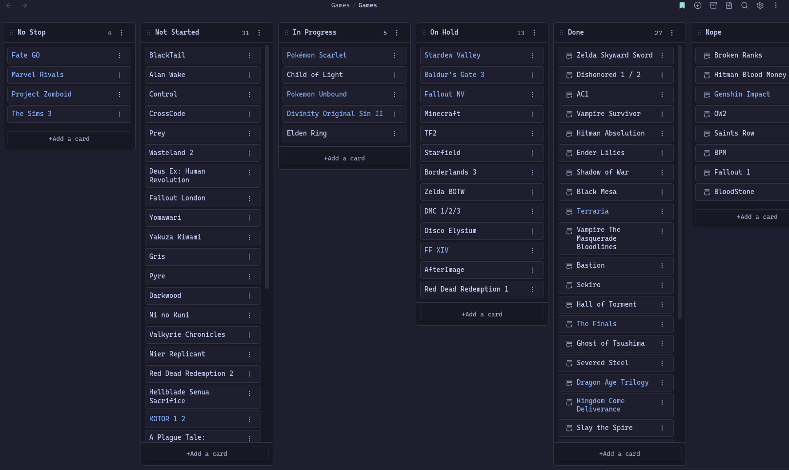Click the archived-card icon beside Terraria
Viewport: 789px width, 470px height.
pos(569,212)
